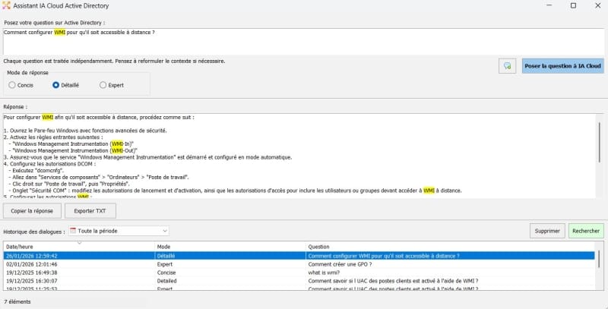608x309 pixels.
Task: Sort history by Date/heure column header
Action: pos(23,247)
